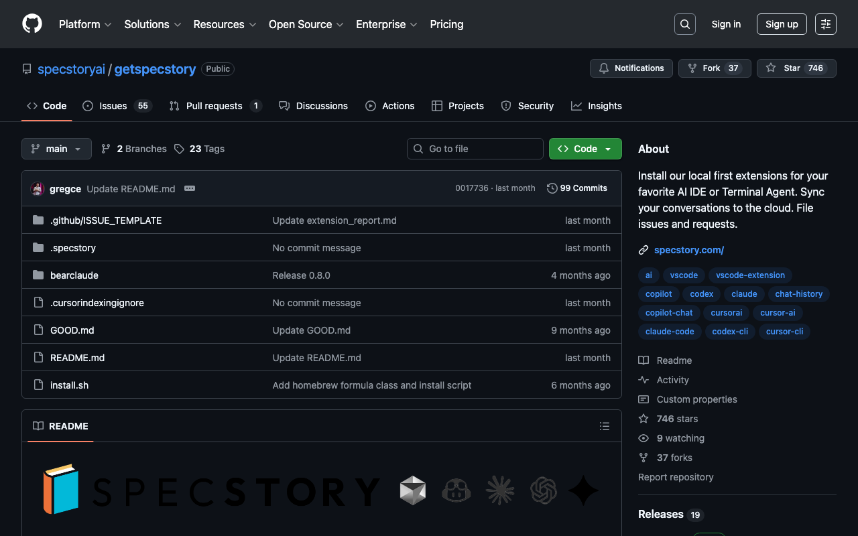Expand the green Code dropdown
The width and height of the screenshot is (858, 536).
pos(585,149)
